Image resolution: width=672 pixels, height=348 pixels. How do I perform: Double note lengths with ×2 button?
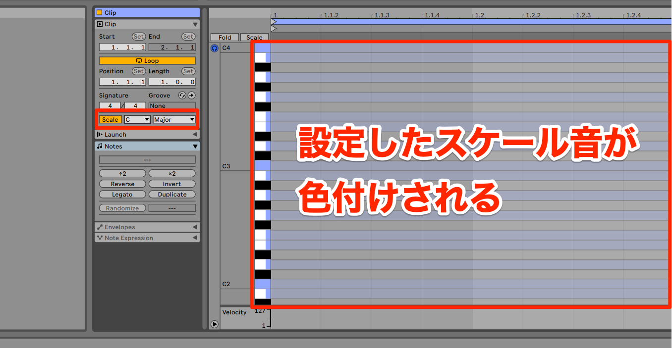point(172,174)
